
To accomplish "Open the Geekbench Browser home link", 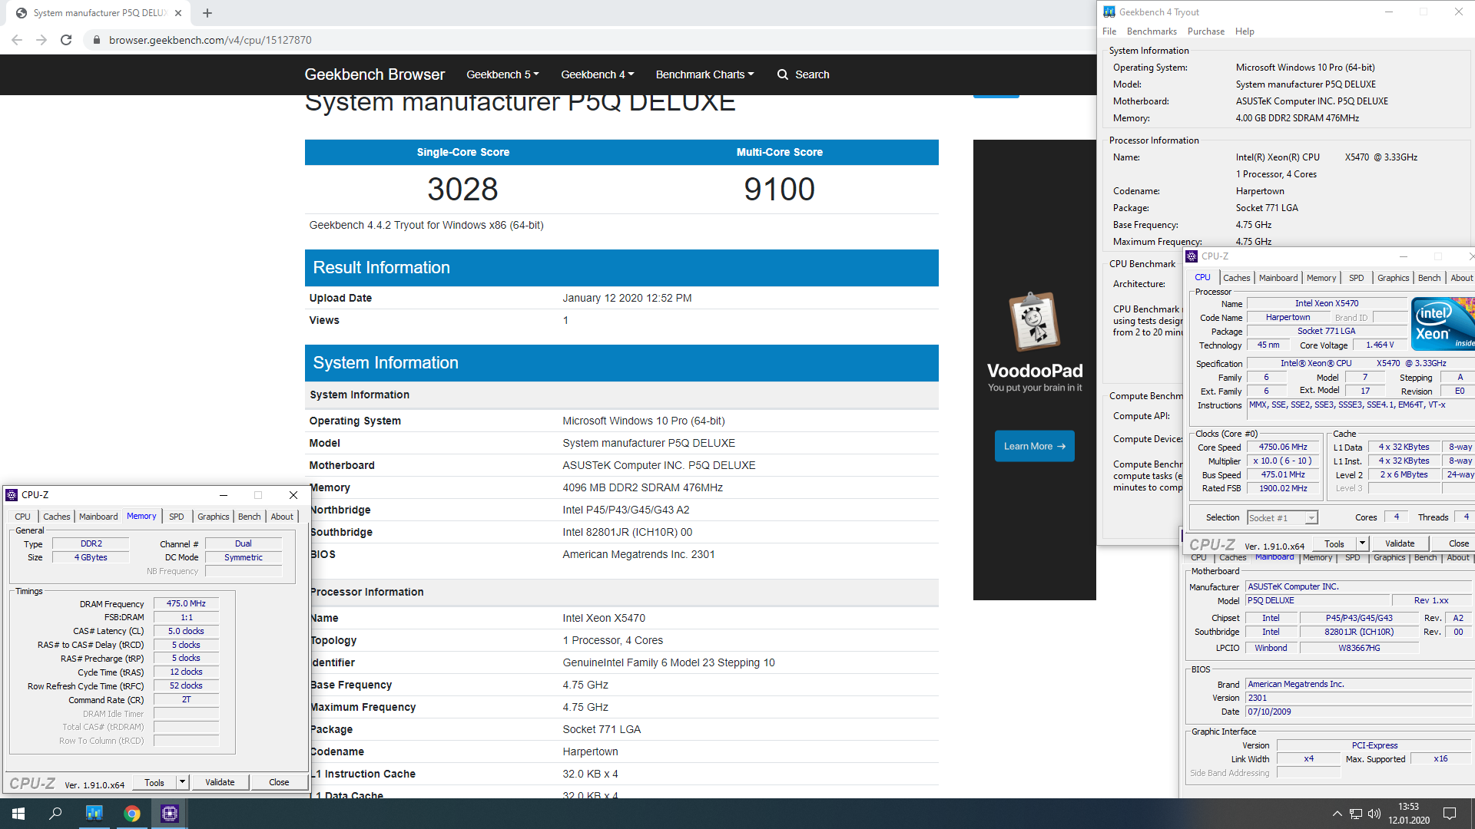I will pyautogui.click(x=374, y=74).
